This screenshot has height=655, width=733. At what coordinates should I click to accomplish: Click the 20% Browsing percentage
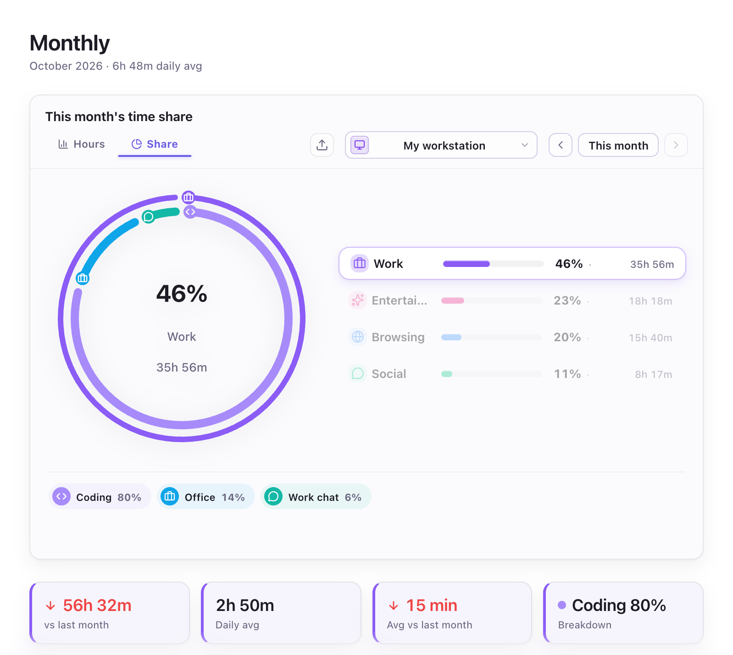click(x=567, y=337)
